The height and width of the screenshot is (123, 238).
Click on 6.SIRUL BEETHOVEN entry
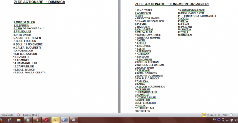point(27,38)
